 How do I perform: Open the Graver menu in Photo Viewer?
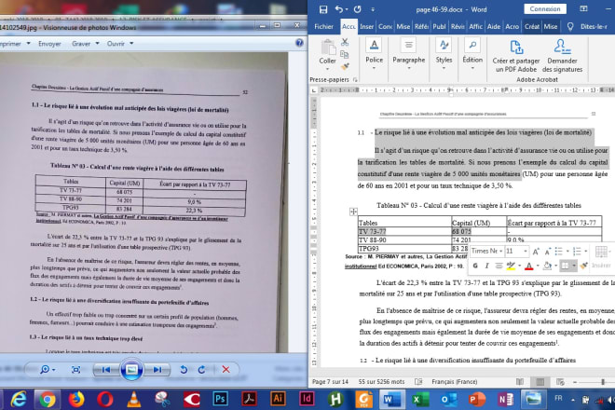[x=85, y=44]
